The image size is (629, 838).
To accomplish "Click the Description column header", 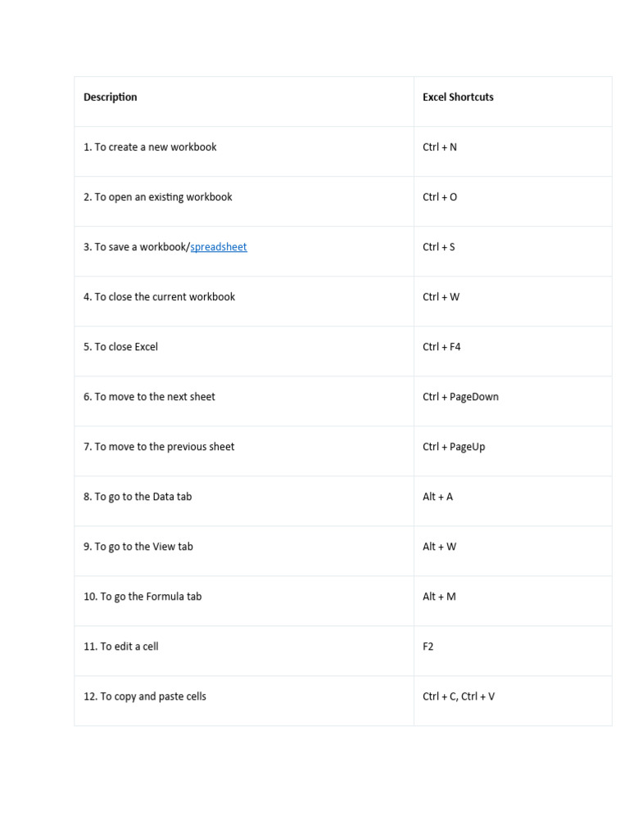I will point(110,97).
